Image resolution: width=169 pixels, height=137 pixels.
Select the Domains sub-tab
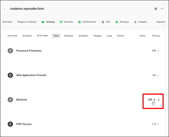[x=27, y=36]
